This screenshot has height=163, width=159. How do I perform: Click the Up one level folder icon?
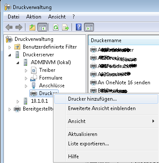[x=32, y=27]
